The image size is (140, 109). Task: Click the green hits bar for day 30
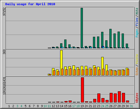click(127, 46)
